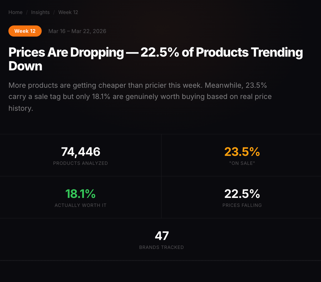This screenshot has width=321, height=282.
Task: Click the white 22.5% stat in the grid
Action: (242, 194)
